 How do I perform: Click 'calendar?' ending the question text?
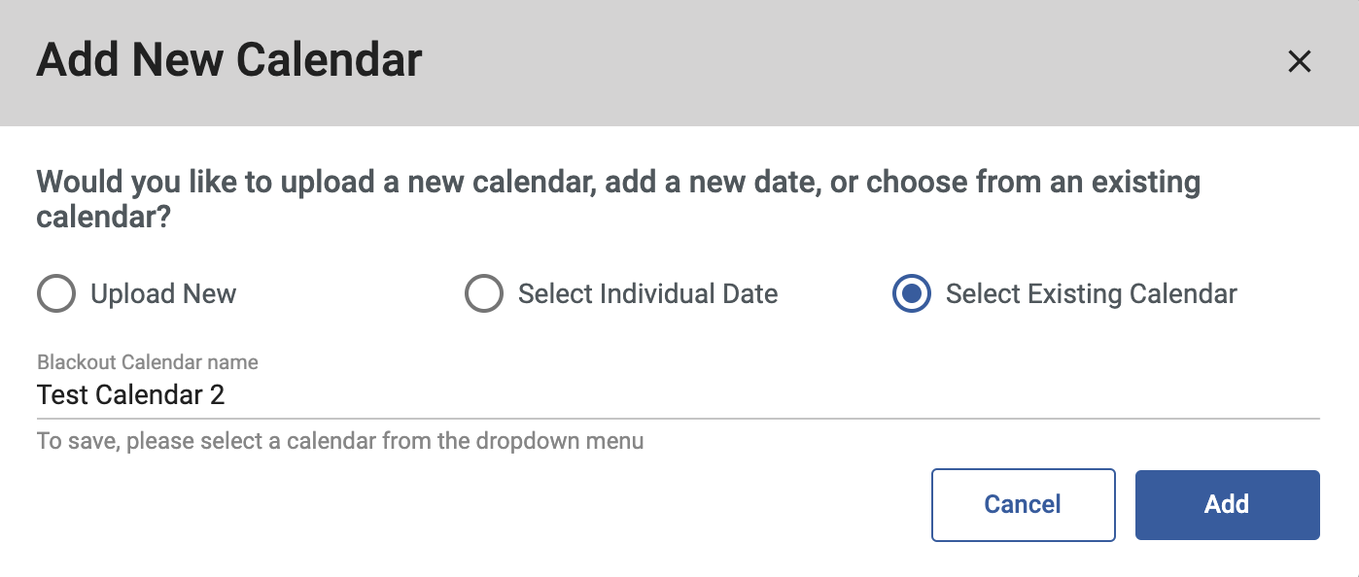(104, 217)
